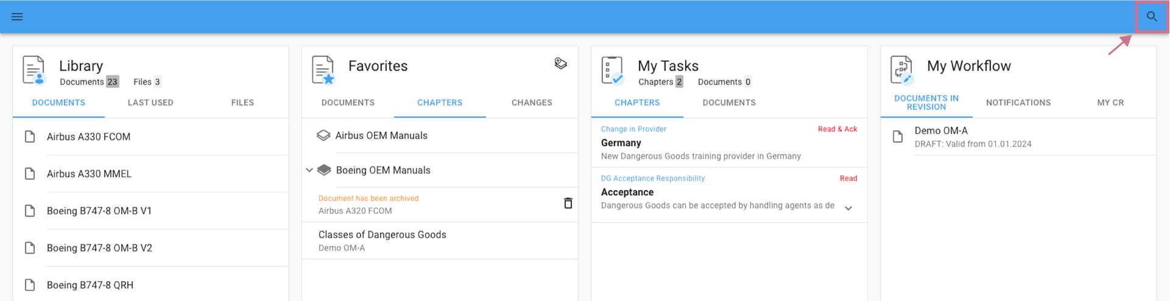Click file icon beside Airbus A330 MMEL
This screenshot has width=1170, height=301.
click(30, 174)
